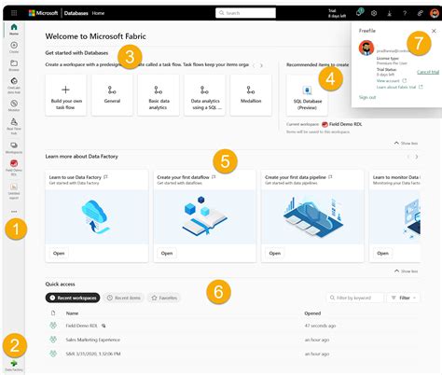Click Databases label in header
Image resolution: width=442 pixels, height=375 pixels.
pos(76,13)
